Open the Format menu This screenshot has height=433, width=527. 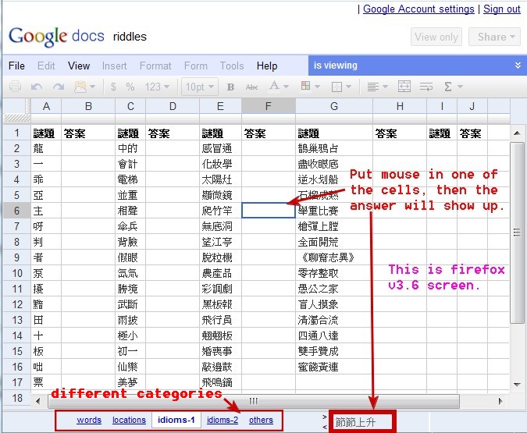(x=155, y=66)
